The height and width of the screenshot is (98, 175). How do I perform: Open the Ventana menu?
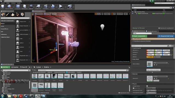(x=13, y=3)
